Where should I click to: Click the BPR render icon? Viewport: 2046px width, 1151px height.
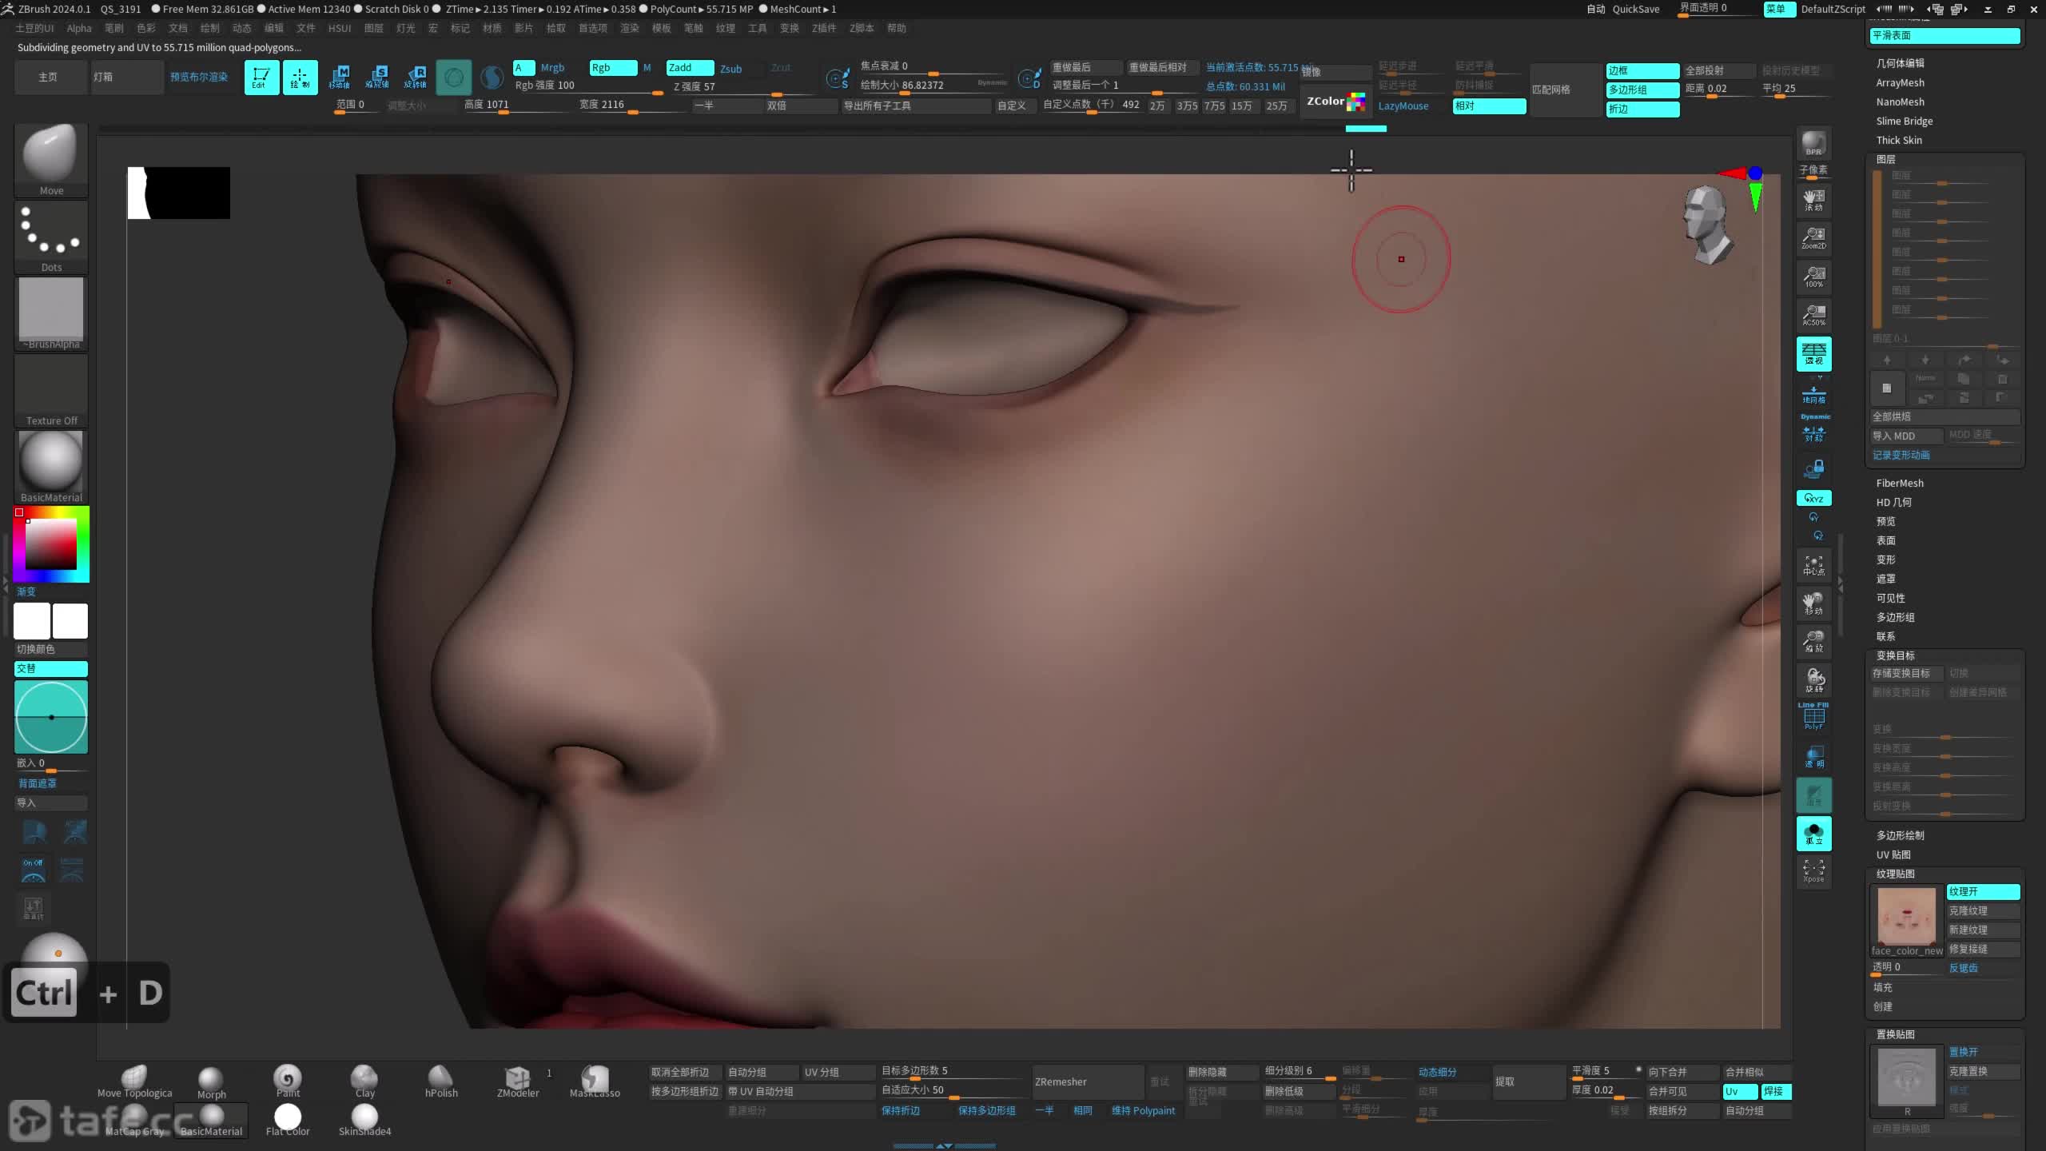point(1813,144)
